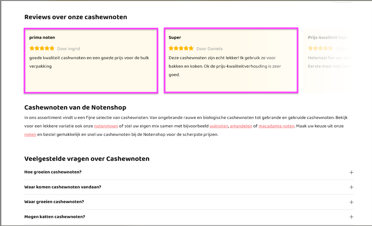Click plus icon for 'Waar komen cashewnoten vandaan?'
The image size is (372, 226).
pos(351,187)
